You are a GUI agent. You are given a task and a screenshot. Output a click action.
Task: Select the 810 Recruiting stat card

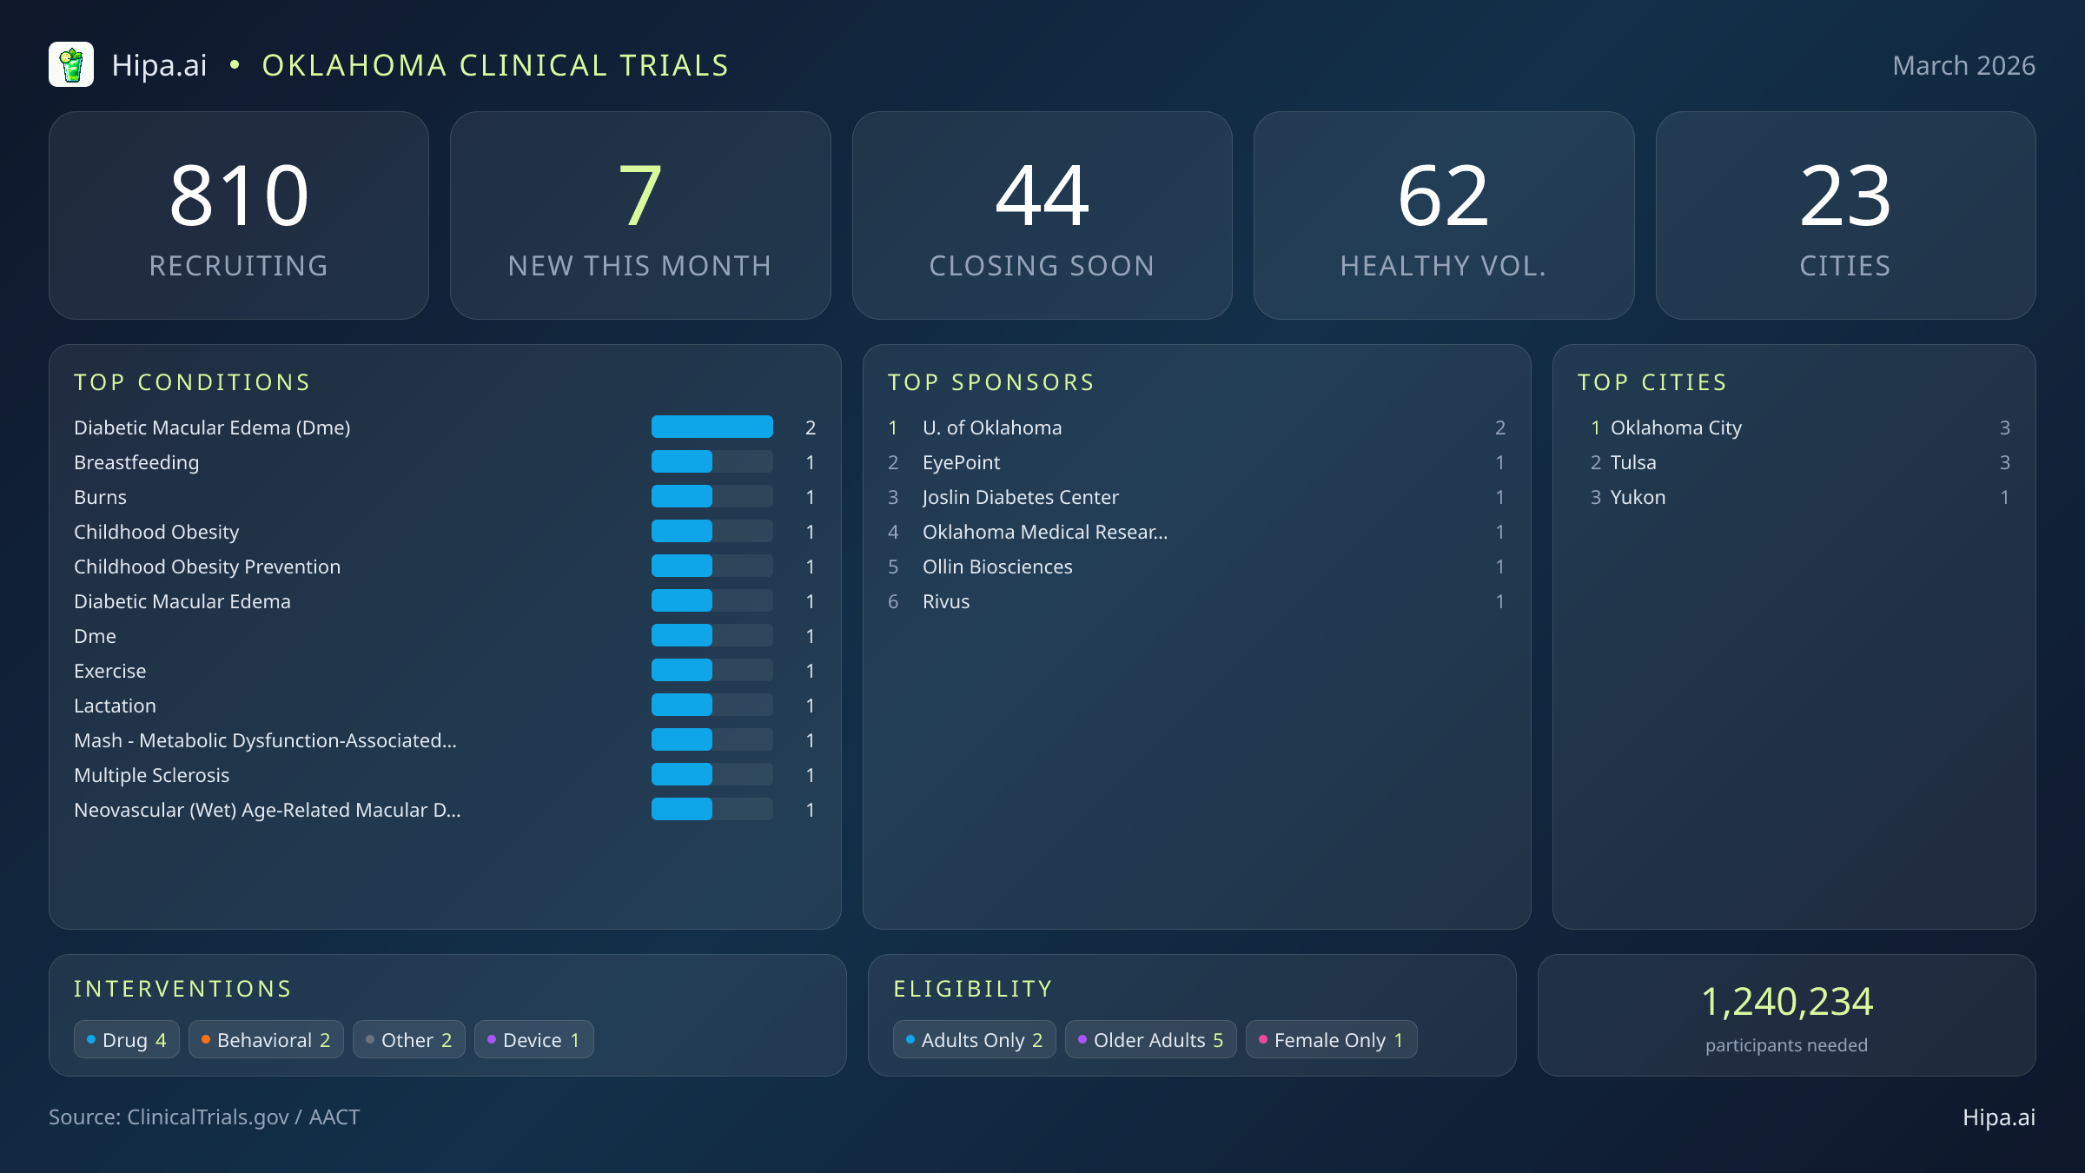[240, 215]
